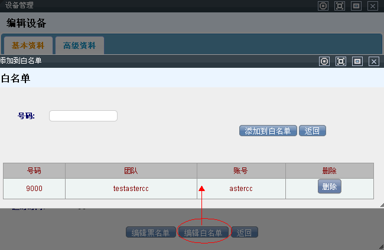Click 返回 button next to 添加到白名单
384x250 pixels.
tap(312, 131)
